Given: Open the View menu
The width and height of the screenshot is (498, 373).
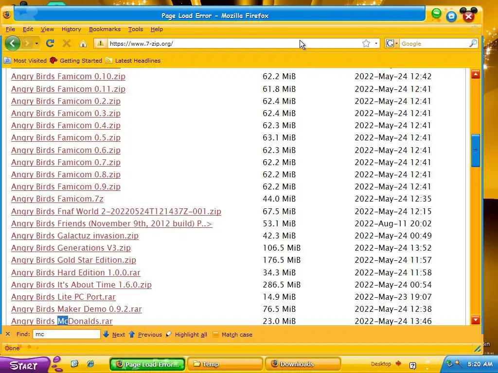Looking at the screenshot, I should click(x=47, y=29).
